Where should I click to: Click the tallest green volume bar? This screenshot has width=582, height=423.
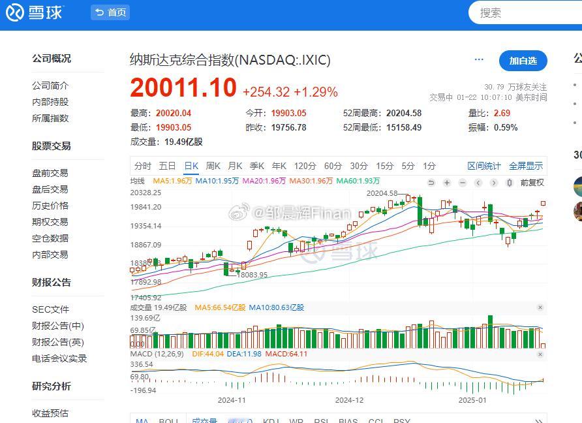click(490, 332)
